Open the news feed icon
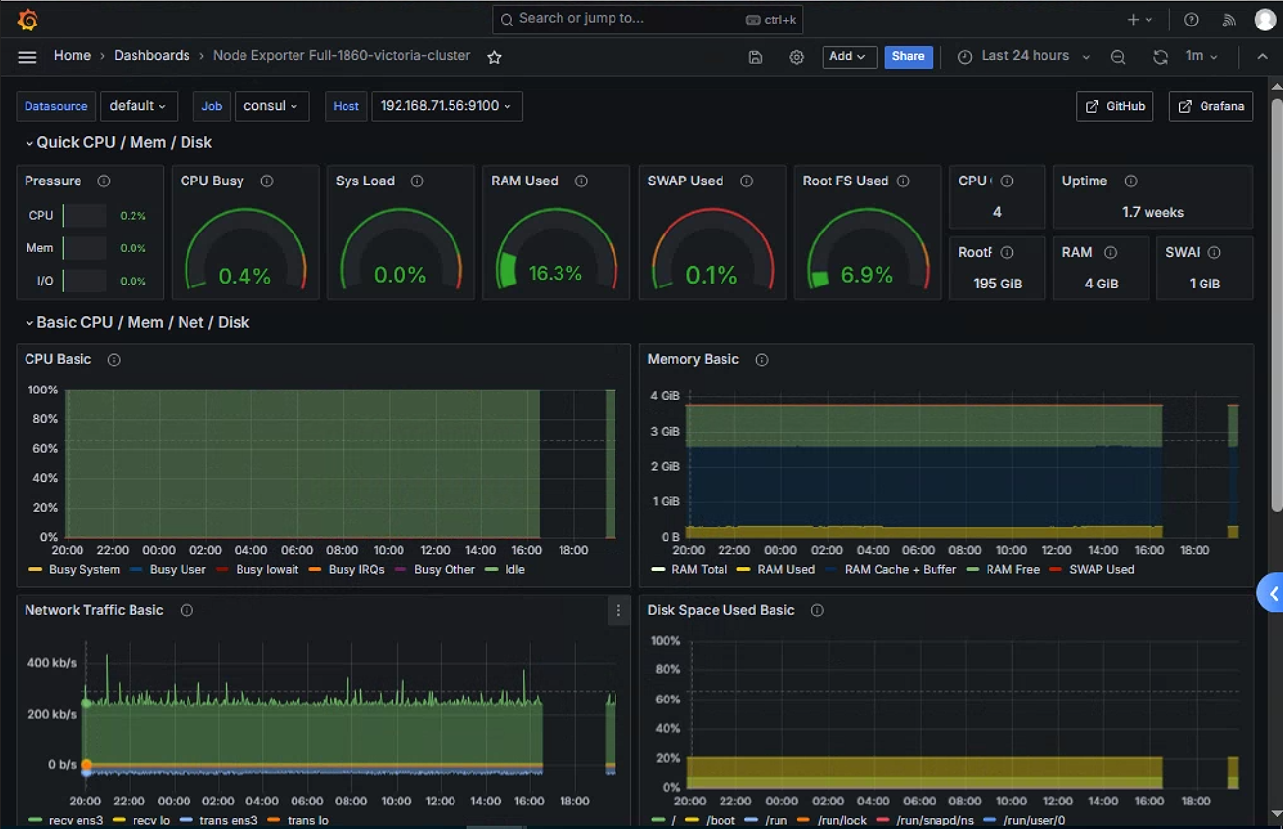Viewport: 1283px width, 829px height. [1228, 20]
